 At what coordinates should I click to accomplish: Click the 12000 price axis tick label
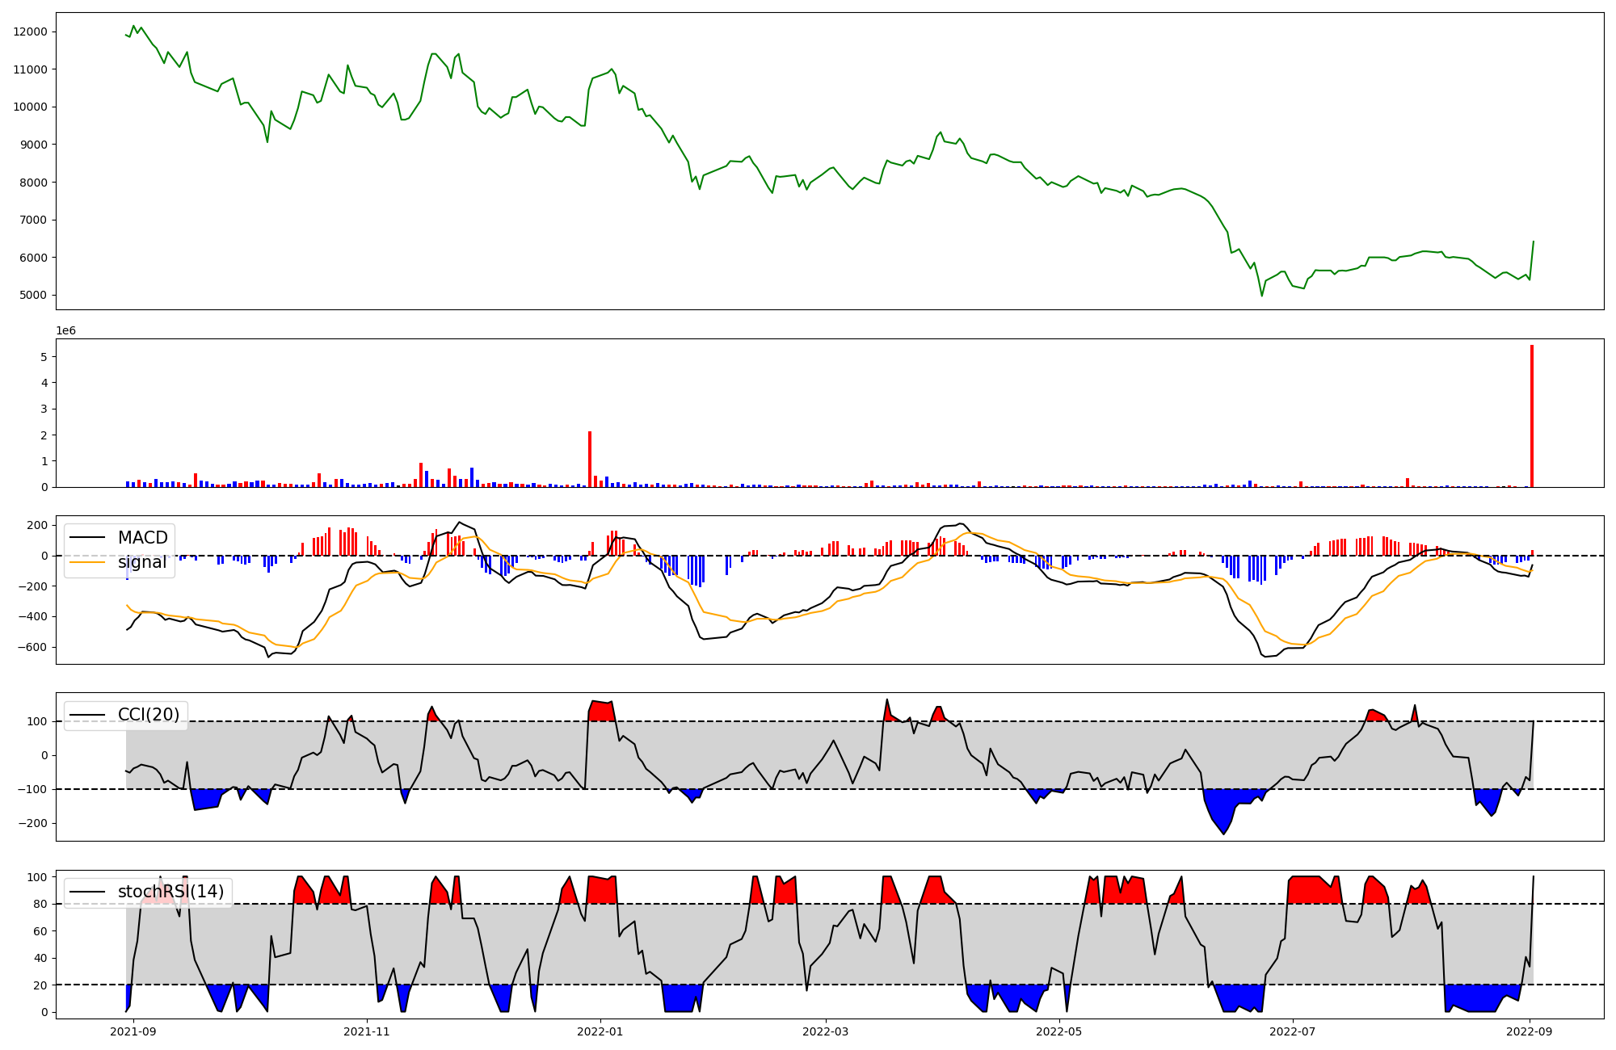(x=30, y=31)
